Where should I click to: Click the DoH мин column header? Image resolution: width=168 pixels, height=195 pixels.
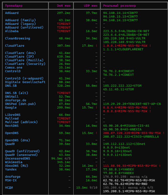[x=64, y=6]
